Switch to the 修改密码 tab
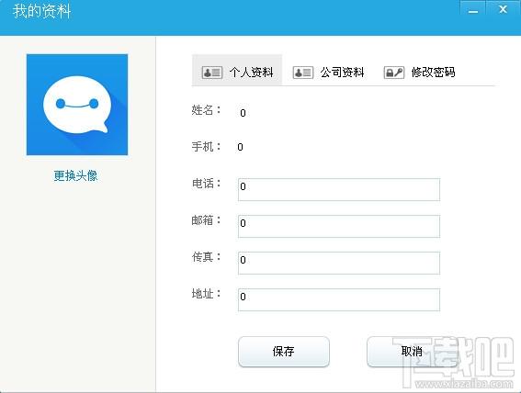The image size is (521, 393). tap(419, 72)
